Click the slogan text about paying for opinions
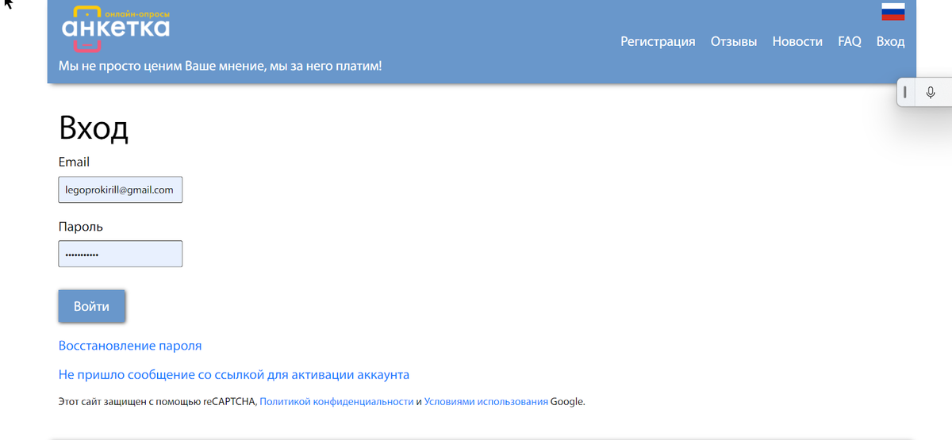 pyautogui.click(x=221, y=66)
